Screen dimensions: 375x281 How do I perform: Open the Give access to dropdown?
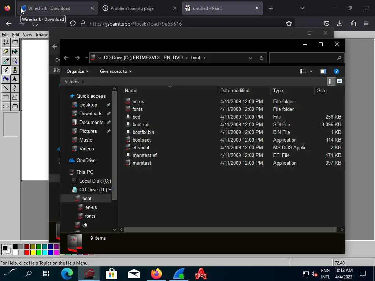(x=116, y=71)
